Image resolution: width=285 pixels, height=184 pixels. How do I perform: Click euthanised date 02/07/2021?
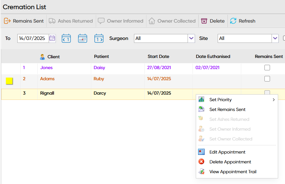click(x=207, y=67)
